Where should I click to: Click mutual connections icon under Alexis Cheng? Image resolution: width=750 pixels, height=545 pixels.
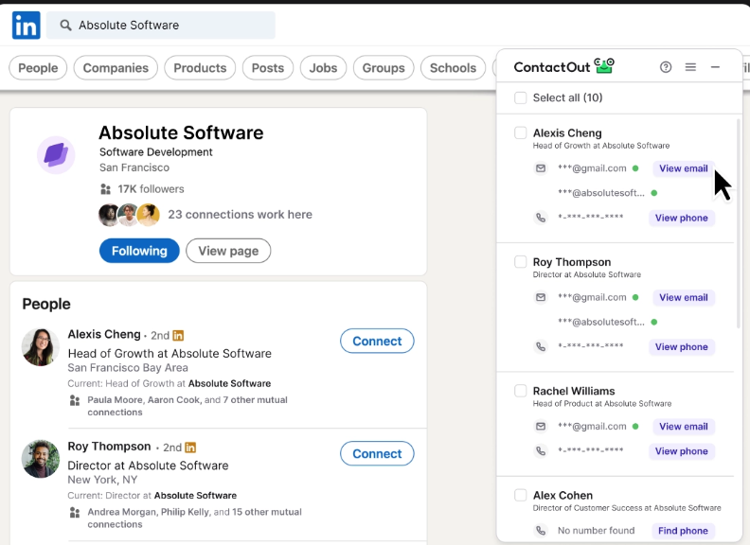(75, 400)
